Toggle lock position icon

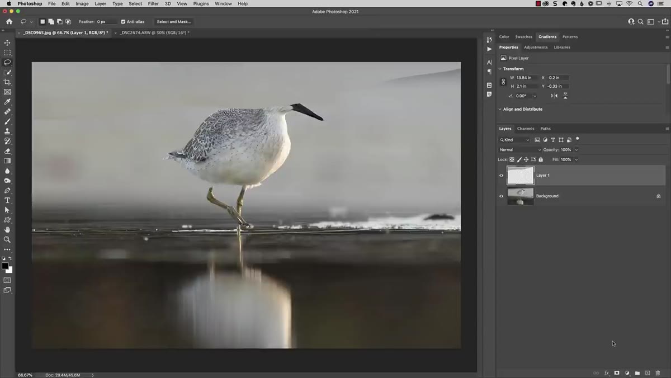(526, 159)
